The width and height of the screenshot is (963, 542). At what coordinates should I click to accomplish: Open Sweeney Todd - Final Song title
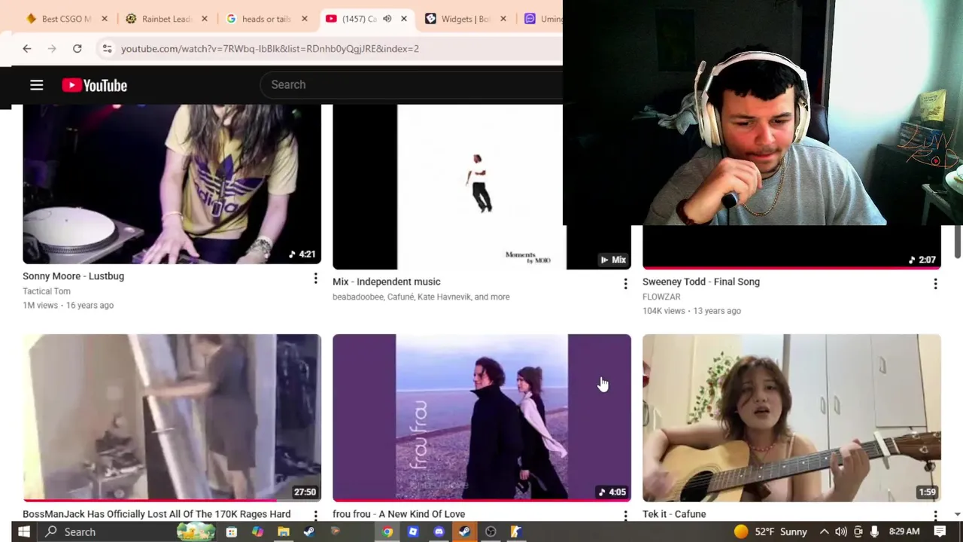point(701,282)
